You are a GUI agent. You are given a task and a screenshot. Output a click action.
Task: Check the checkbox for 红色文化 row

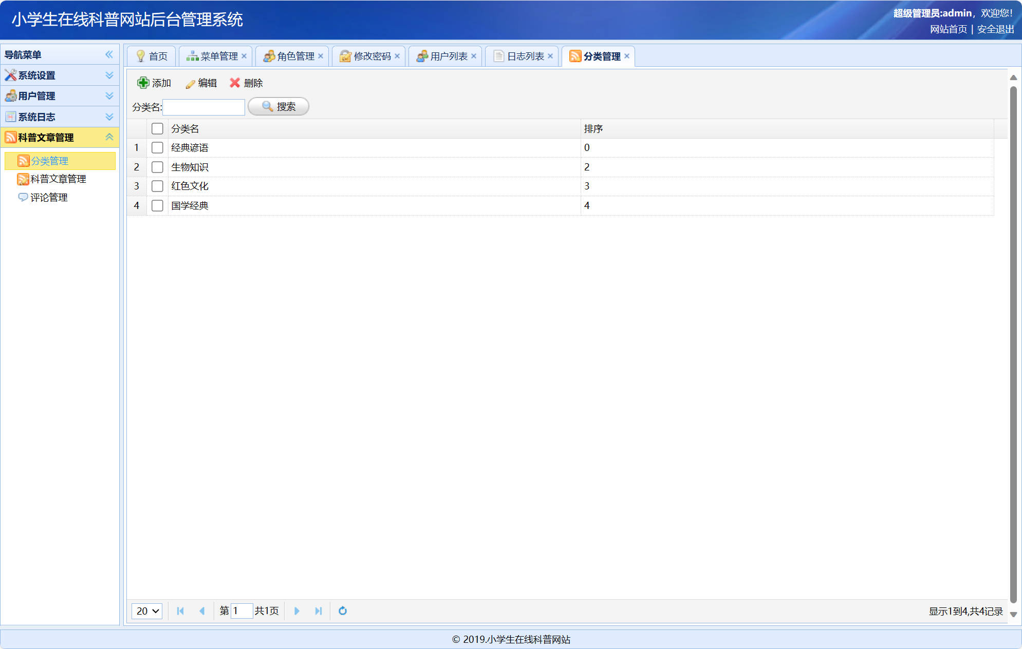(x=157, y=186)
